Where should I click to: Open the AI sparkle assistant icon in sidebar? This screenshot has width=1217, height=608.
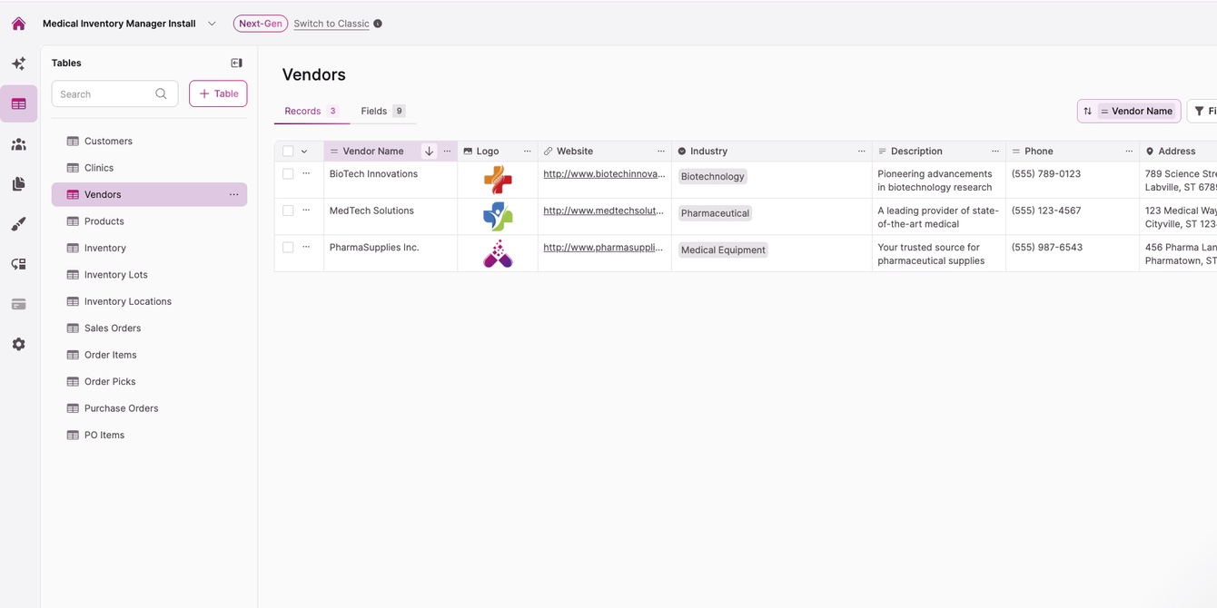pos(18,64)
